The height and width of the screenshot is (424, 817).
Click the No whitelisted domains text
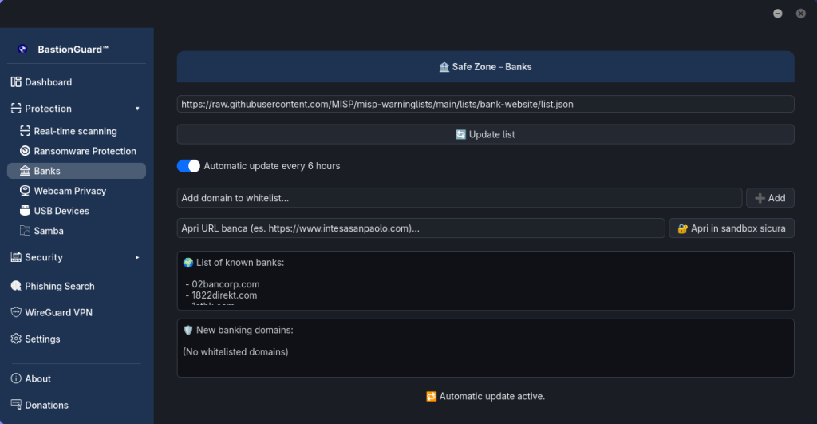(235, 352)
